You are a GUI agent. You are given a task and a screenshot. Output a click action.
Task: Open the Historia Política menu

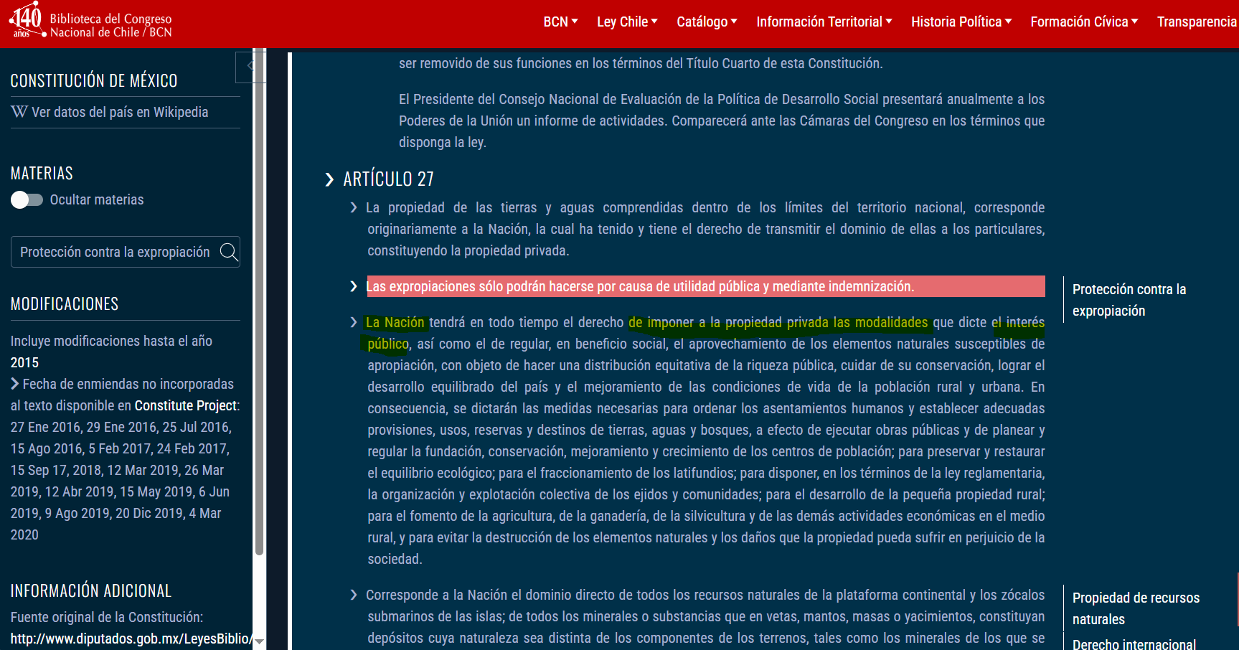[x=961, y=22]
